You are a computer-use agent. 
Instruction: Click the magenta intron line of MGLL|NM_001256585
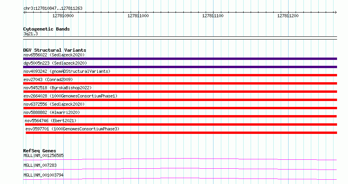pos(180,159)
